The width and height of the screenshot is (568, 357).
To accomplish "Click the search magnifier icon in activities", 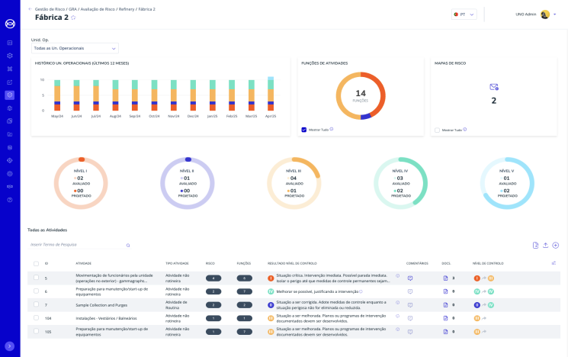I will 128,245.
